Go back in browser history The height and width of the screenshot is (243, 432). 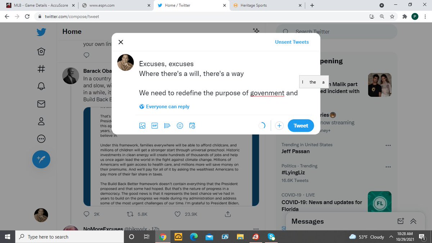[7, 17]
